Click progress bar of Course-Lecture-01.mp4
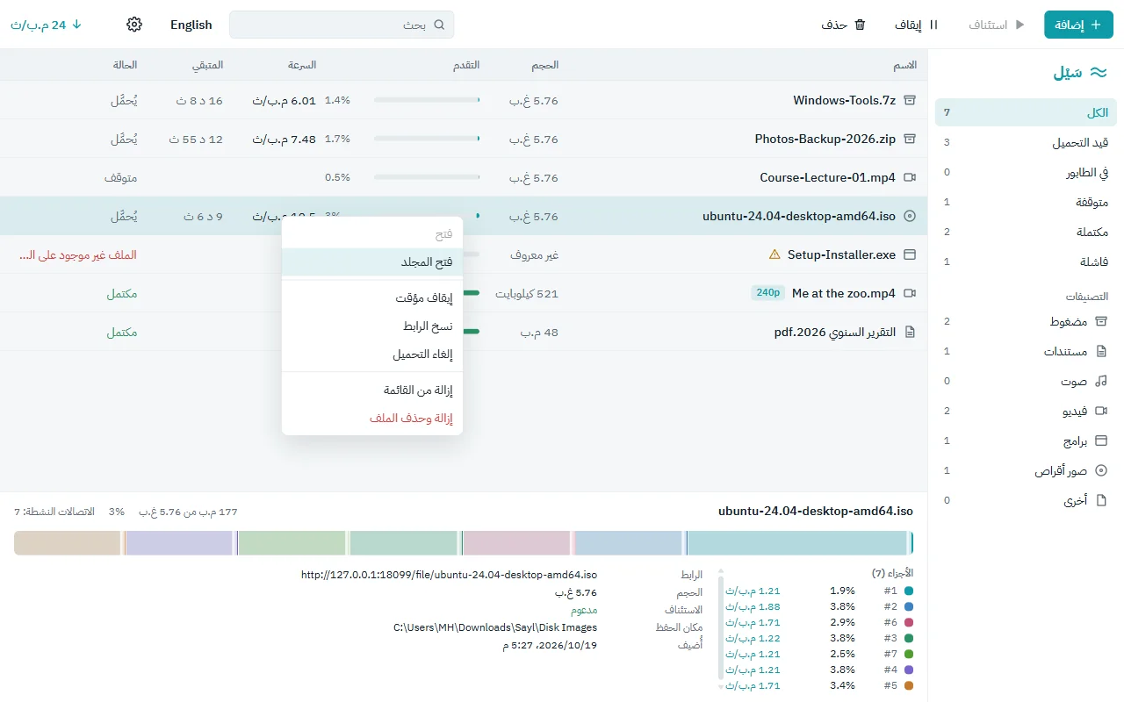The height and width of the screenshot is (702, 1124). (x=427, y=177)
